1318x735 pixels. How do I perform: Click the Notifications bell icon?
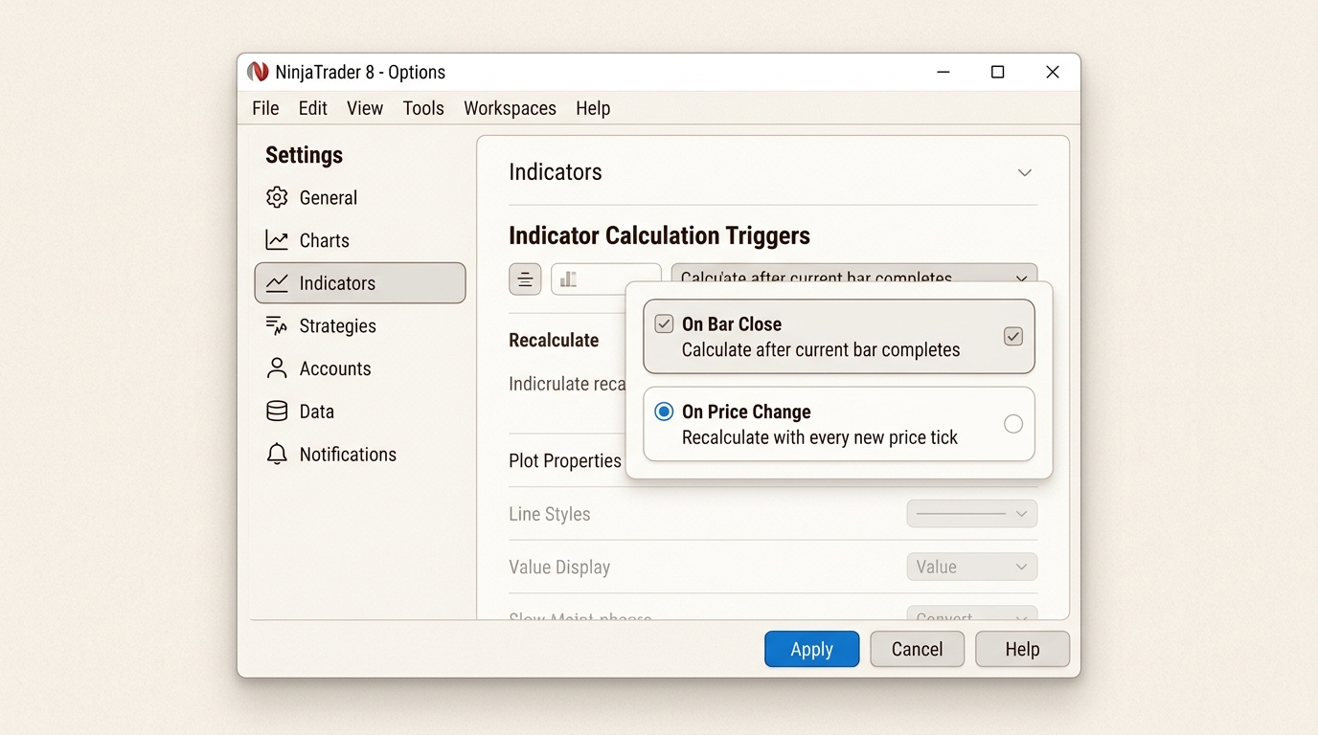277,455
